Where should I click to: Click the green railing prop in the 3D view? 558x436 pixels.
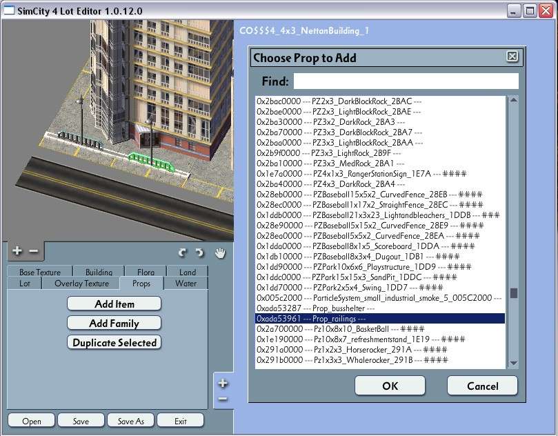[151, 162]
